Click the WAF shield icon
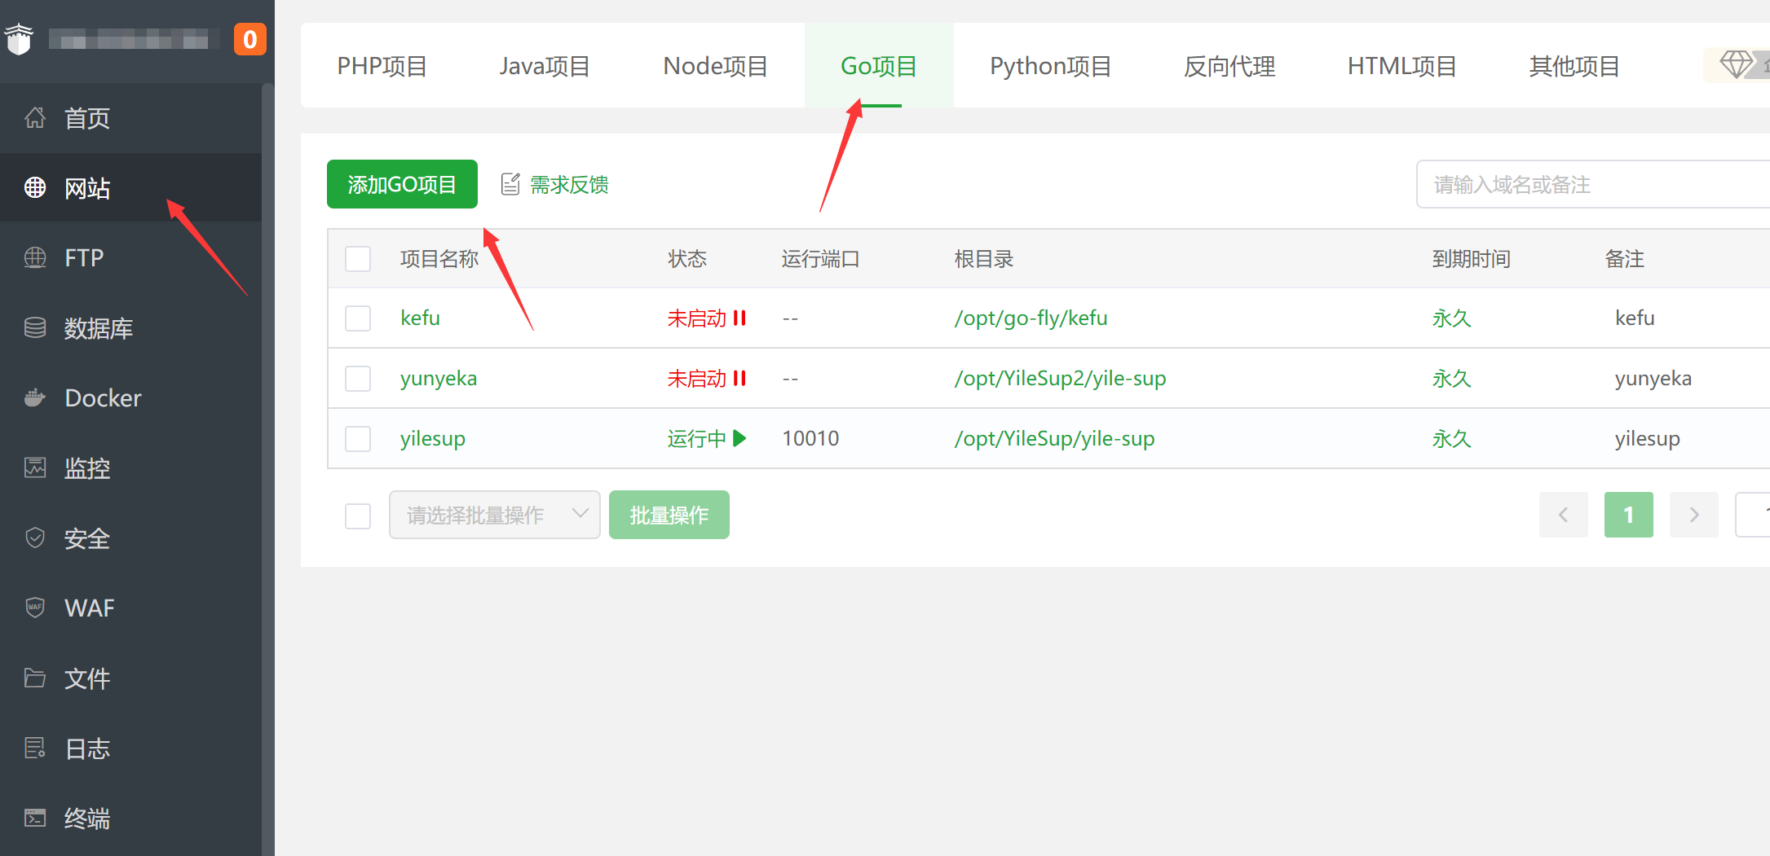This screenshot has height=856, width=1770. pos(35,608)
